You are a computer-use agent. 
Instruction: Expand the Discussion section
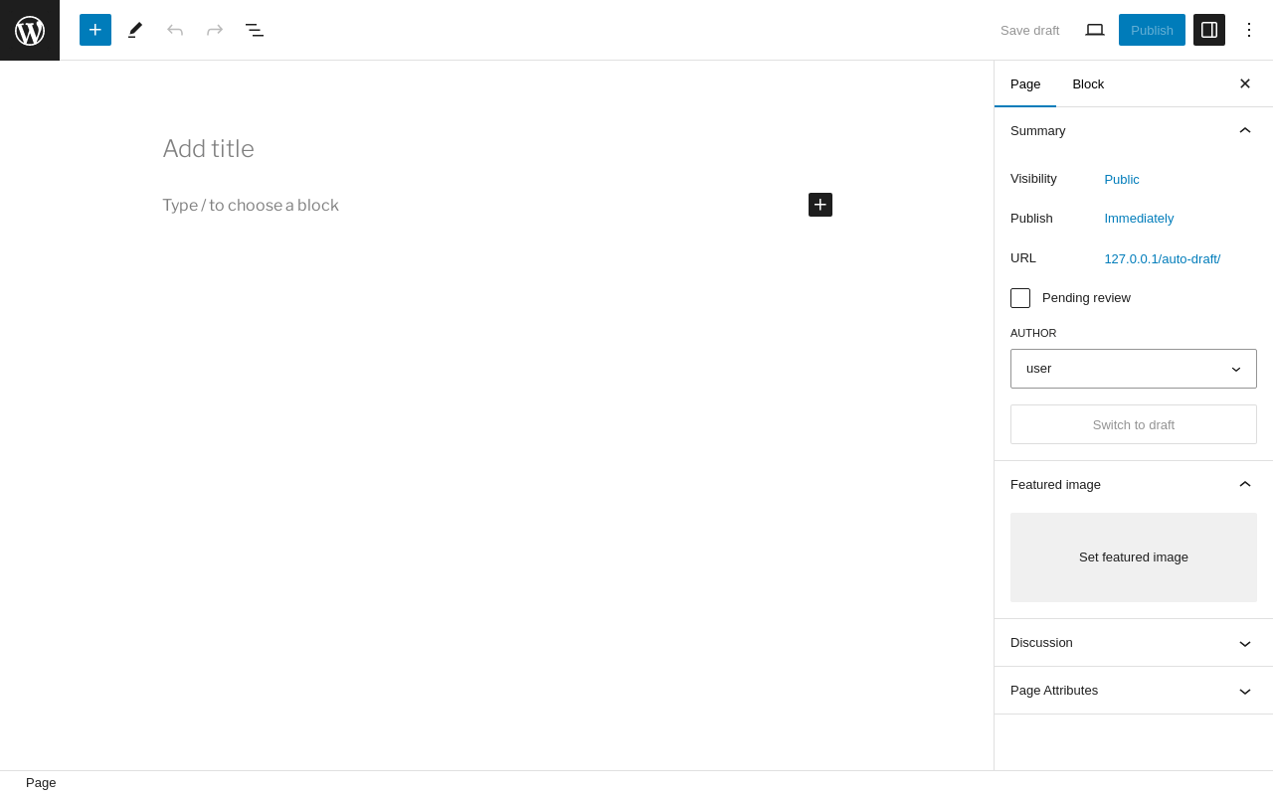(x=1134, y=643)
